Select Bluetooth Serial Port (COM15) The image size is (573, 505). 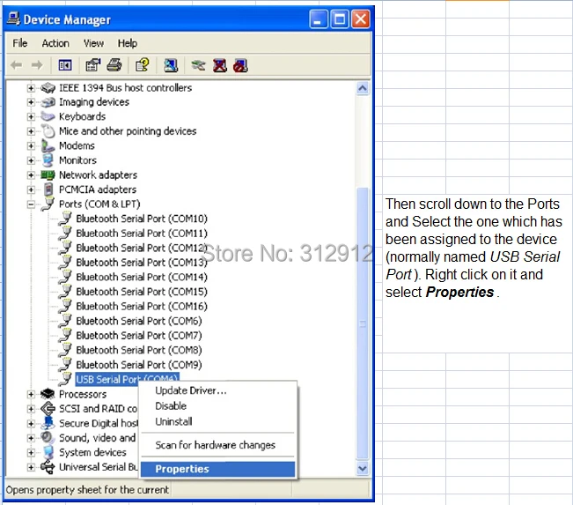(142, 292)
